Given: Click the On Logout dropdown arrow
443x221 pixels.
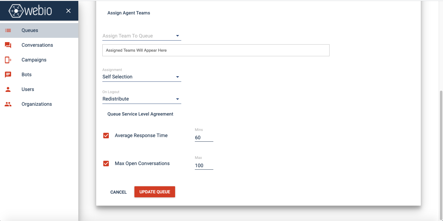Looking at the screenshot, I should [x=178, y=99].
